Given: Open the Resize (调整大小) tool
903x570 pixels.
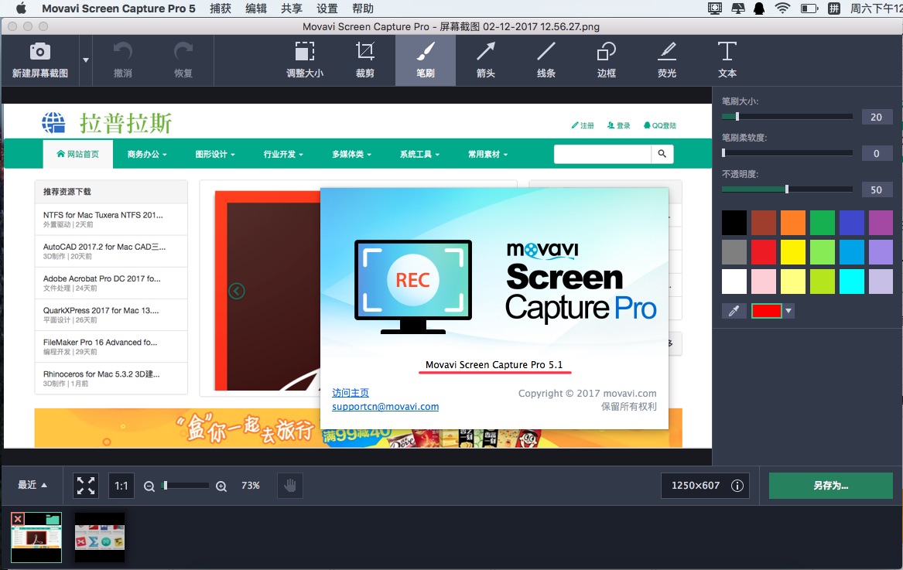Looking at the screenshot, I should coord(305,60).
